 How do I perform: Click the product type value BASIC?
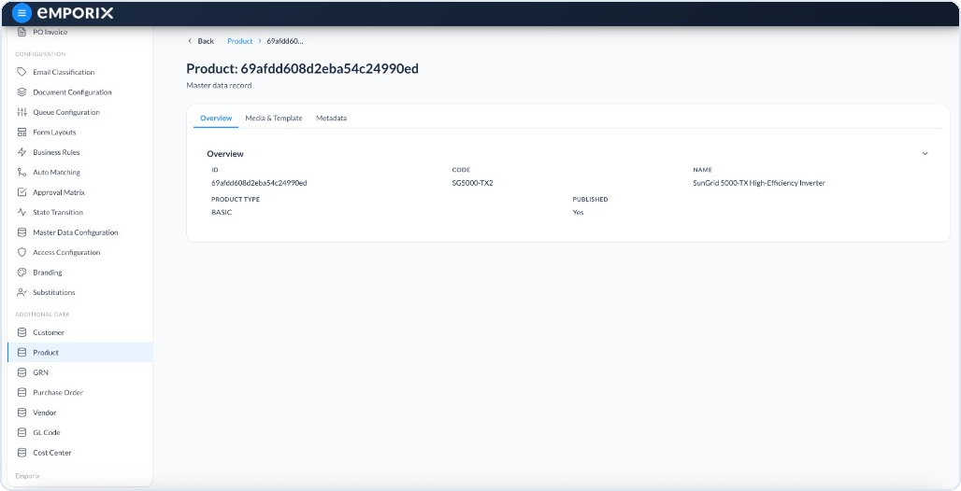coord(222,212)
